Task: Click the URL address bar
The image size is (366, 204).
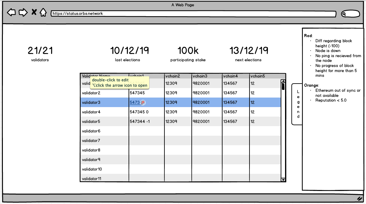Action: coord(194,14)
